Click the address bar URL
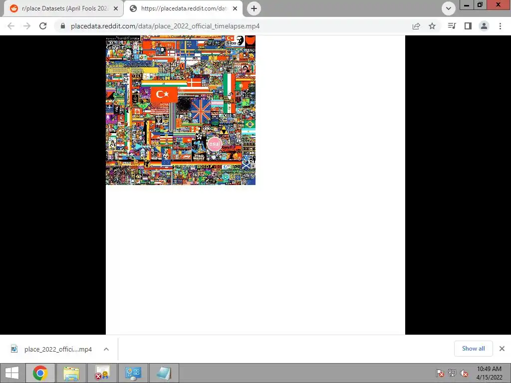 [165, 26]
